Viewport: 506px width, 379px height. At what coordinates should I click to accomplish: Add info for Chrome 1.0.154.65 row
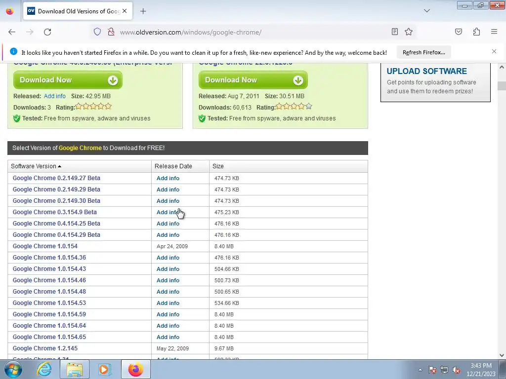point(168,337)
